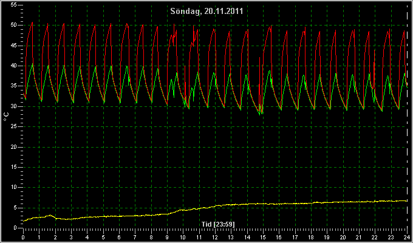This screenshot has height=243, width=413.
Task: Click hour 9 on the time axis
Action: tap(167, 237)
